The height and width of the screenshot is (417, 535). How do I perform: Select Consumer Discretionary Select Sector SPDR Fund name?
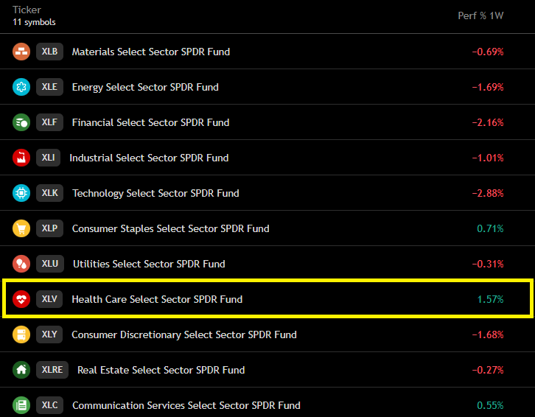184,334
